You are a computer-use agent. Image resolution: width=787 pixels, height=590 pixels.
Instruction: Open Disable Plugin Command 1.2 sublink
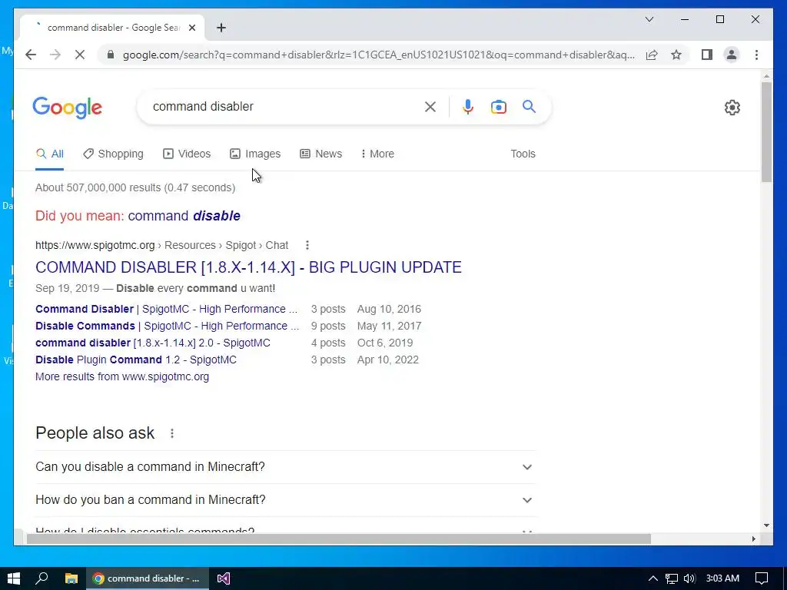pos(135,360)
